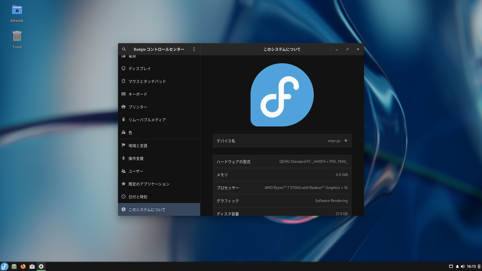
Task: Click the Fedora logo image
Action: [282, 95]
